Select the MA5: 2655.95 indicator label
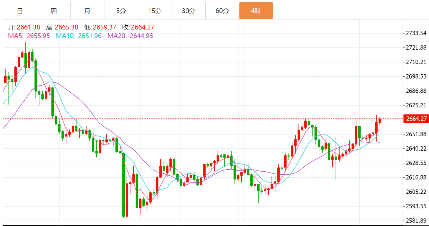Image resolution: width=429 pixels, height=226 pixels. pyautogui.click(x=29, y=36)
